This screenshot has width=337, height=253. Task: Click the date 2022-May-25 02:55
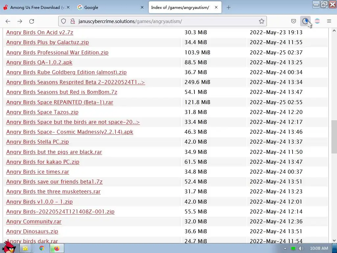click(276, 102)
